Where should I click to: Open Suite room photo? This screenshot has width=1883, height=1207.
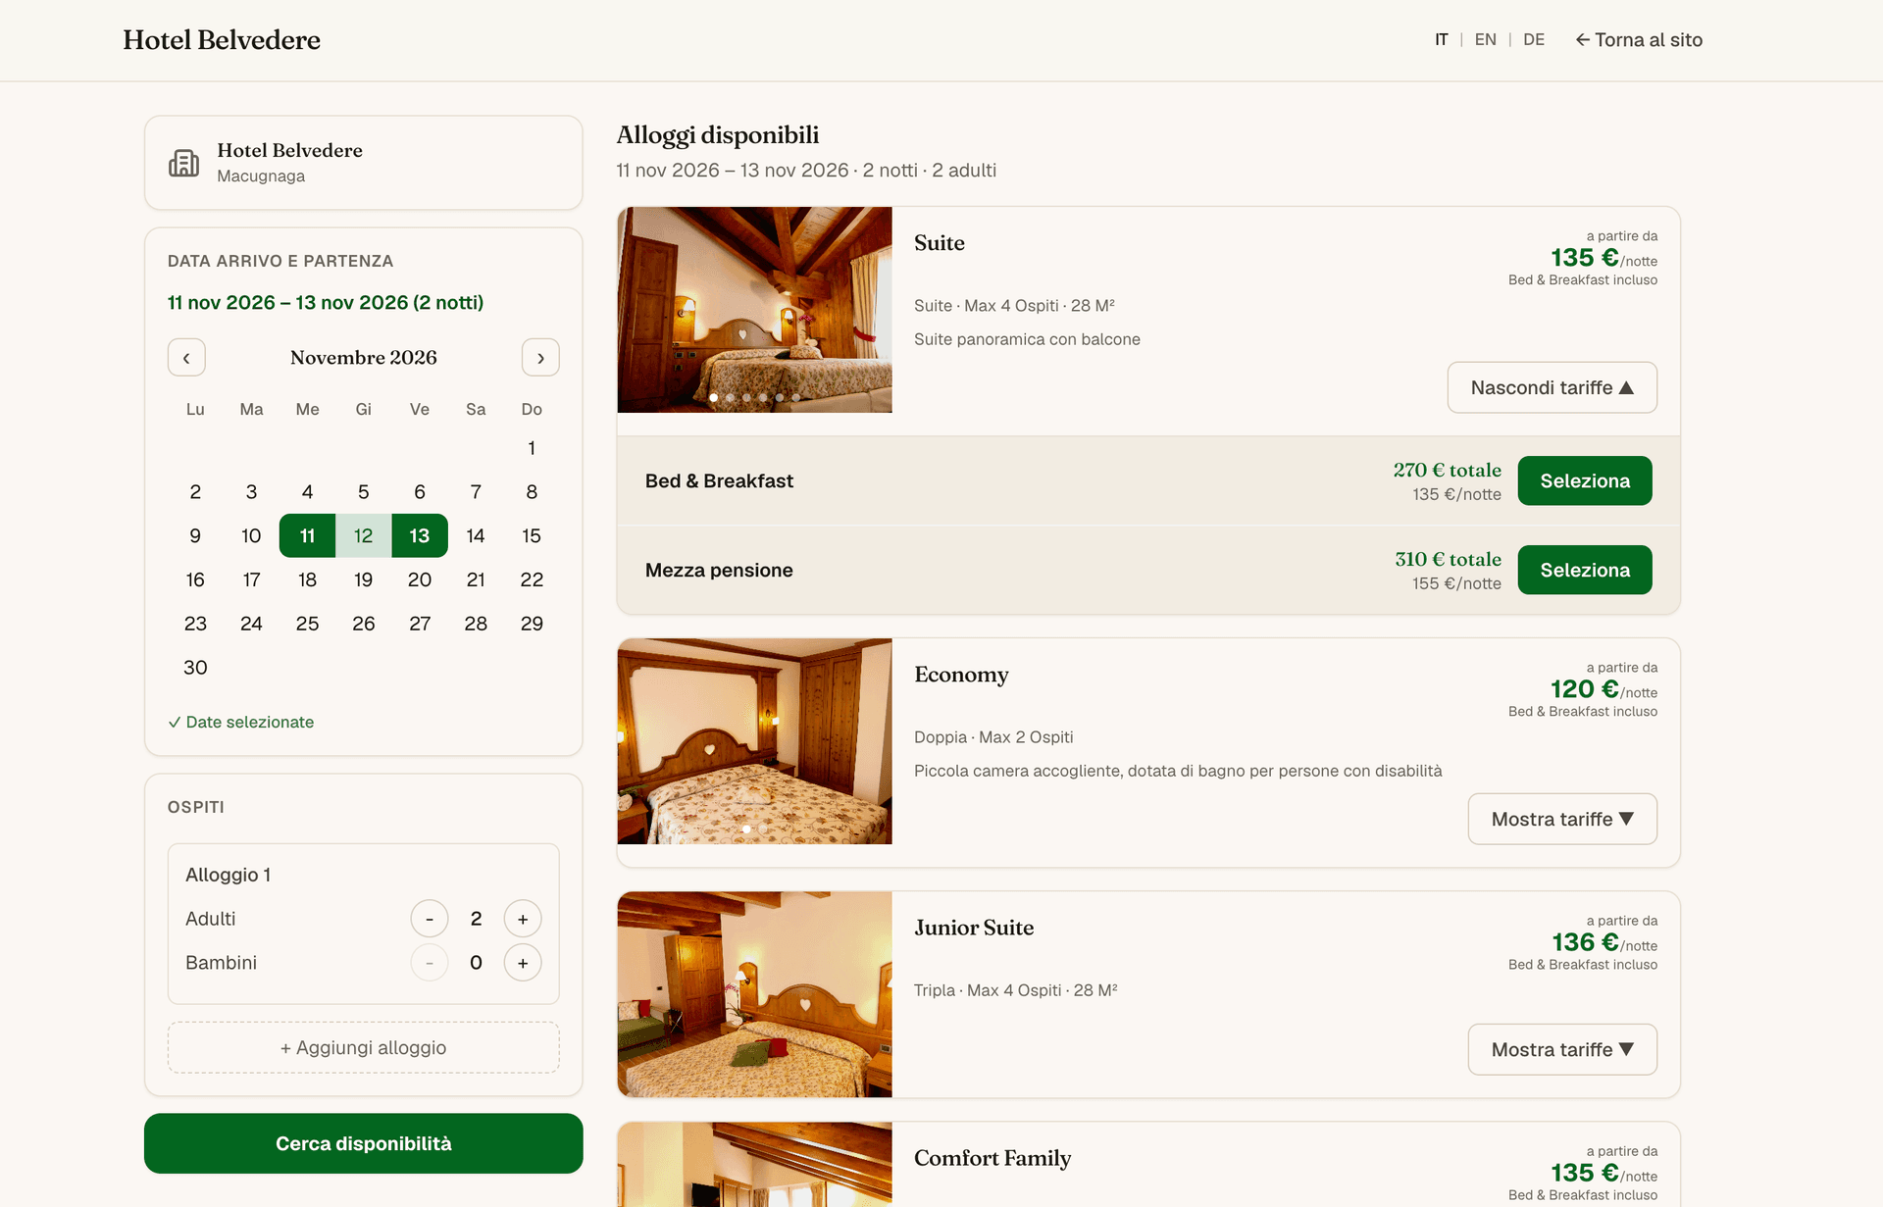[x=755, y=310]
